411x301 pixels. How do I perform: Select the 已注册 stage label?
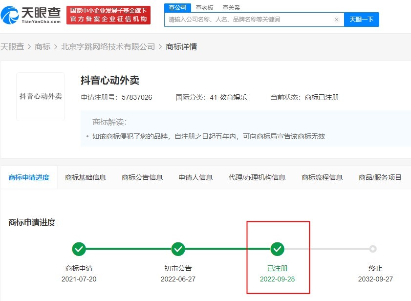277,268
